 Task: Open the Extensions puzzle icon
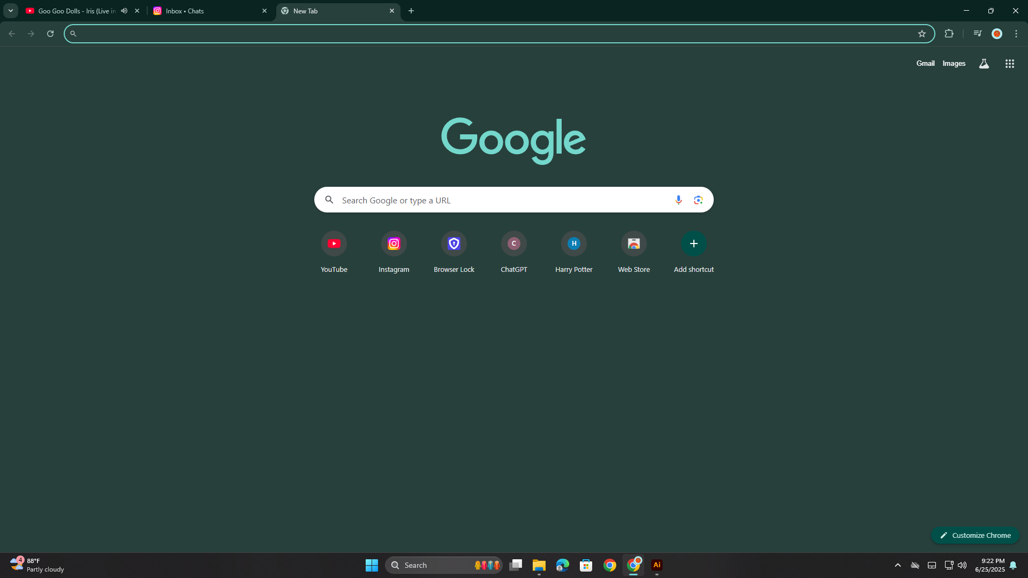click(949, 34)
